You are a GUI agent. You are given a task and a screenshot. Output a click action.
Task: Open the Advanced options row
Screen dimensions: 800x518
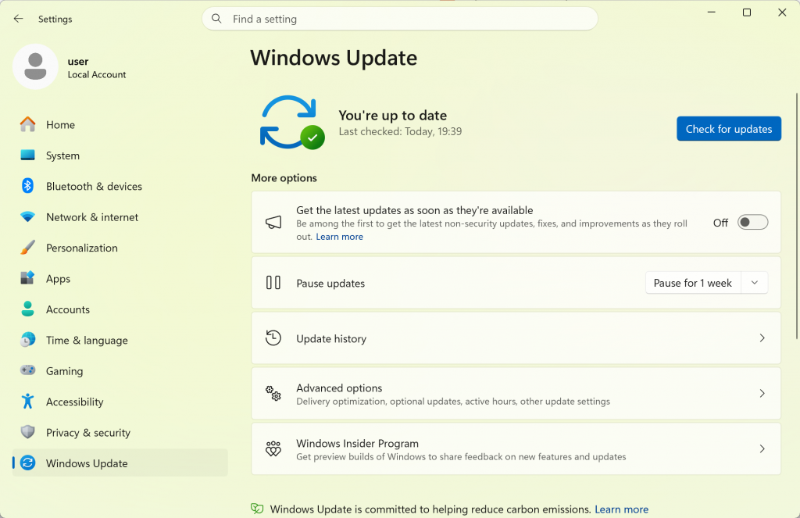click(516, 394)
